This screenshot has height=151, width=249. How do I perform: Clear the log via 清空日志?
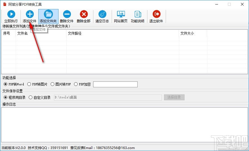click(102, 17)
